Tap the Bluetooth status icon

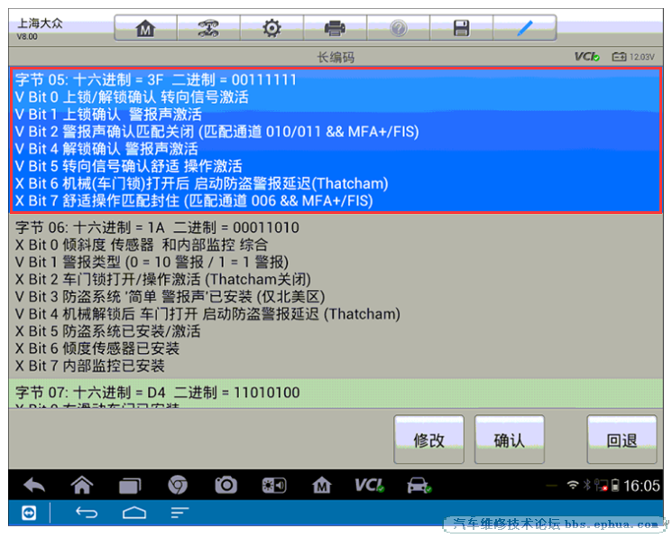(586, 486)
